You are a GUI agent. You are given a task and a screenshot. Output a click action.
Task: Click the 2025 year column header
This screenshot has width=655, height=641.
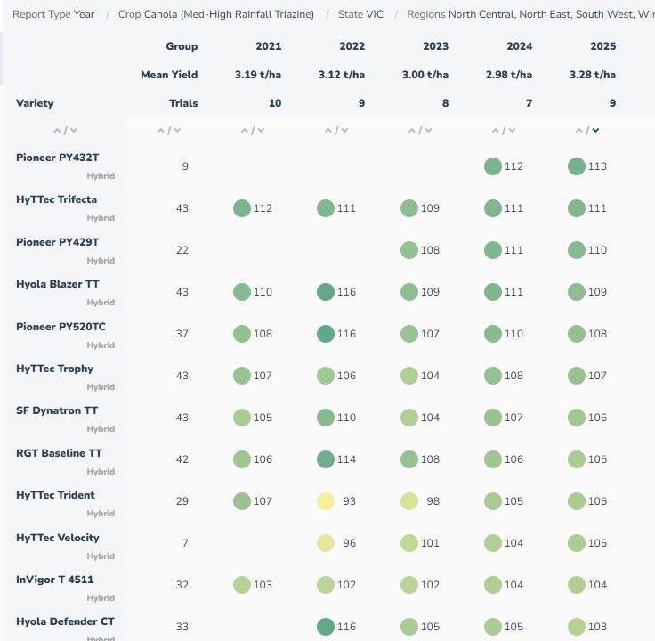pyautogui.click(x=603, y=46)
